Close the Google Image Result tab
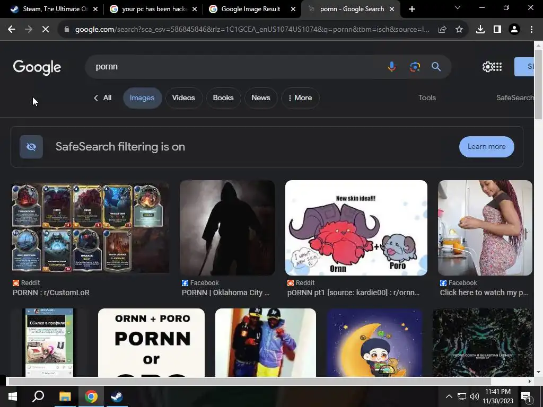543x407 pixels. point(293,9)
